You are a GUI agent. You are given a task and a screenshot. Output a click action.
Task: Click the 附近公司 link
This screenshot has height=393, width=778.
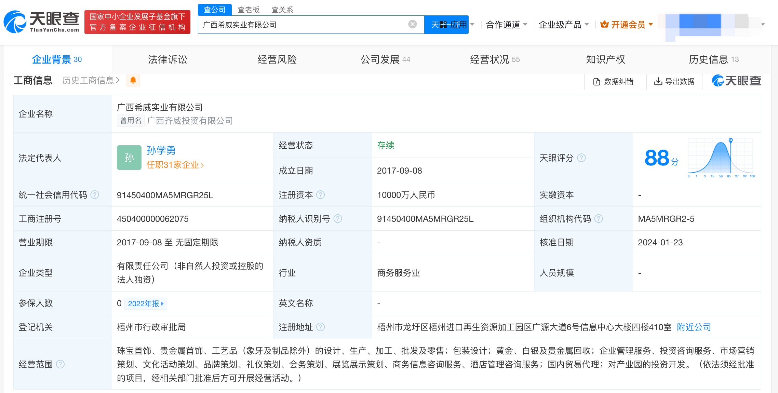pos(694,327)
